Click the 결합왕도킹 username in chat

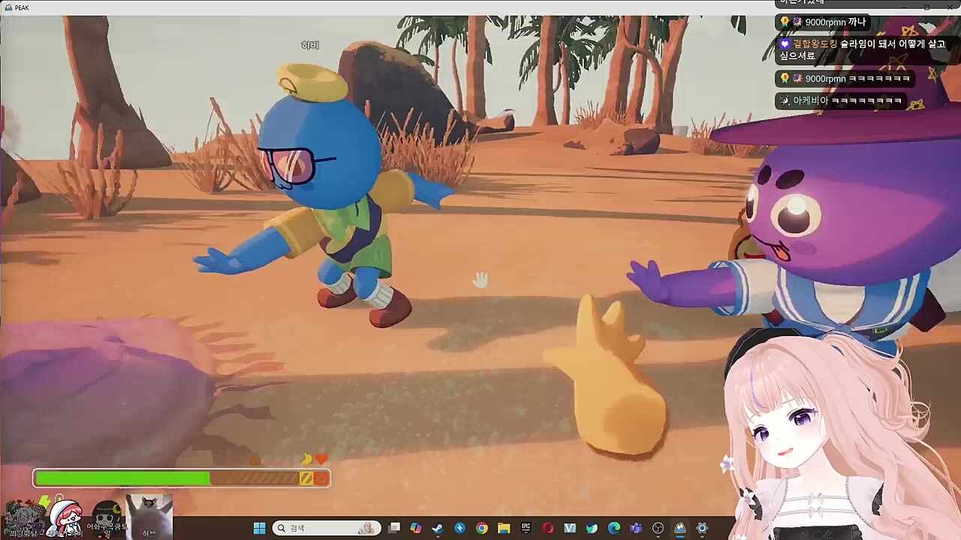coord(815,44)
